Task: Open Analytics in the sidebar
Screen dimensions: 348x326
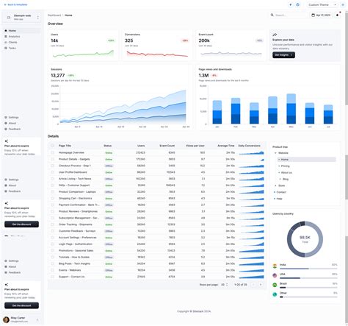Action: 21,37
